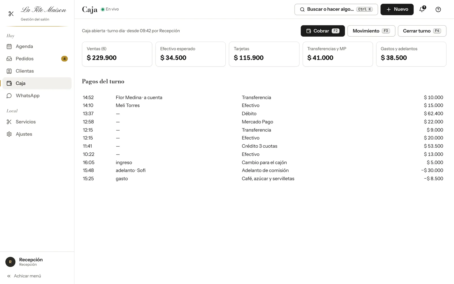Open the Ajustes gear icon
Image resolution: width=454 pixels, height=284 pixels.
[9, 134]
